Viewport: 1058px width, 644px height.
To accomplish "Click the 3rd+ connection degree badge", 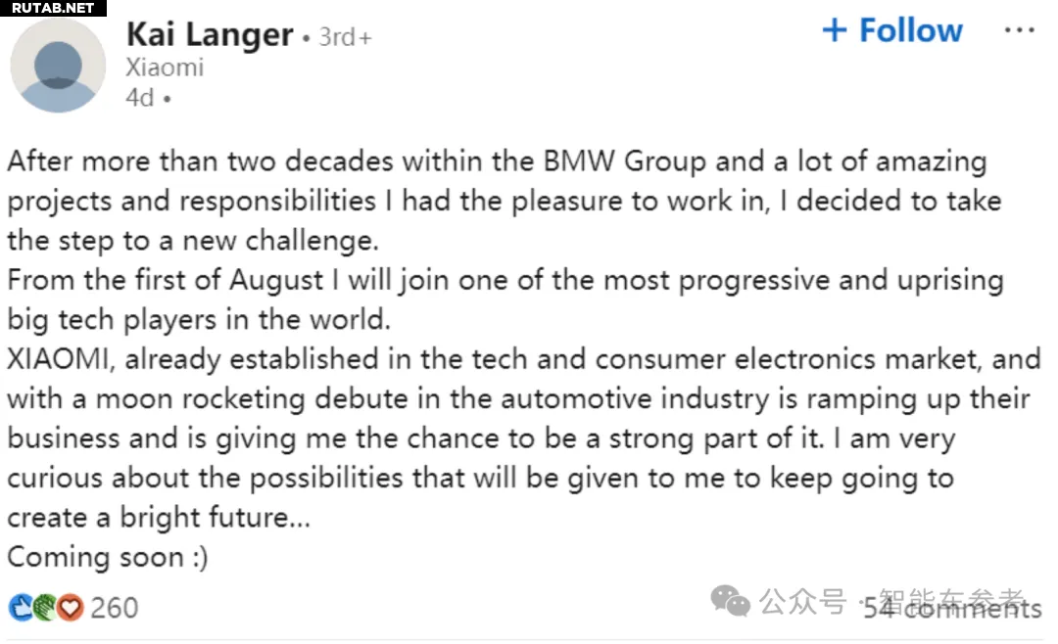I will (345, 37).
